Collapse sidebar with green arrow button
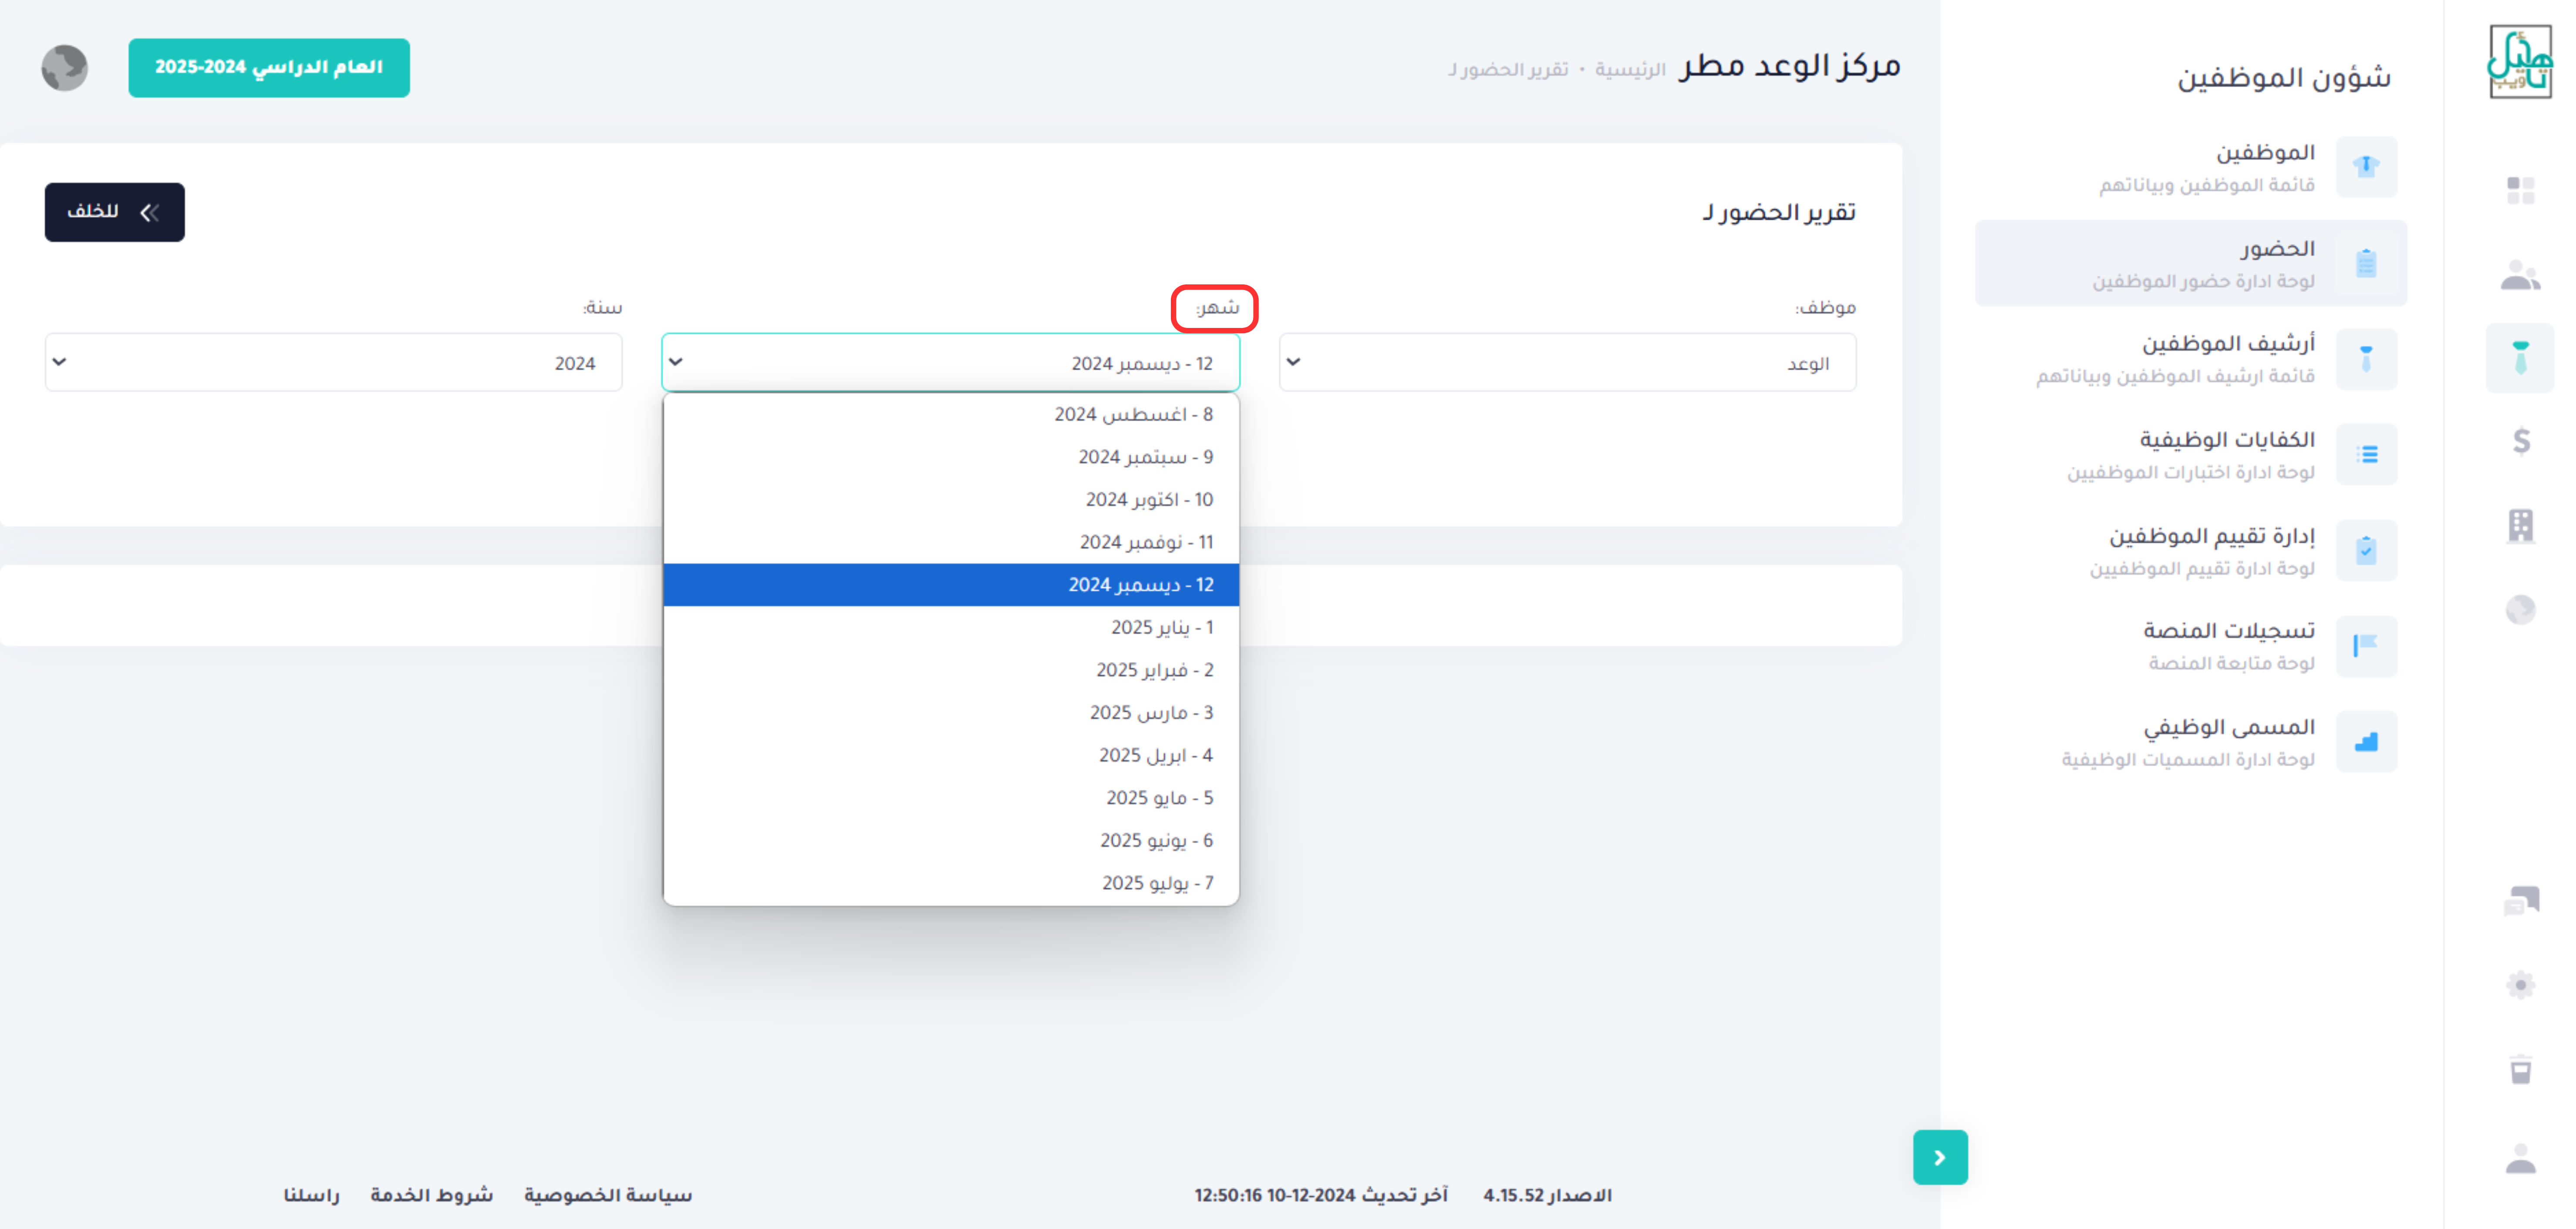This screenshot has width=2576, height=1229. (1940, 1157)
